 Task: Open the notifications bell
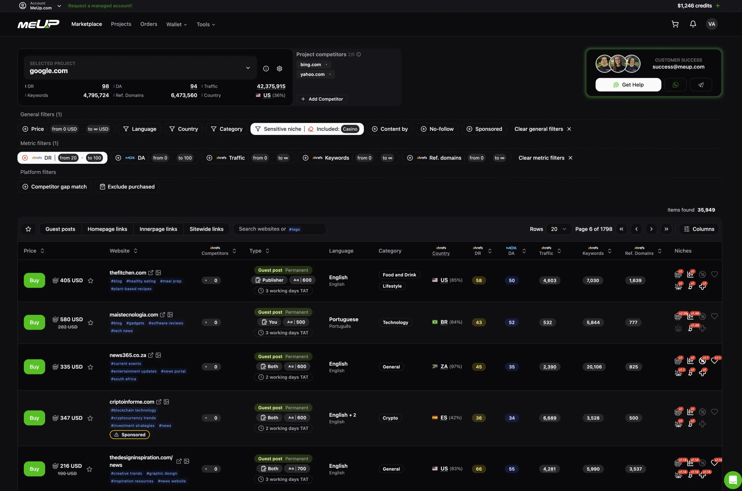pyautogui.click(x=693, y=24)
